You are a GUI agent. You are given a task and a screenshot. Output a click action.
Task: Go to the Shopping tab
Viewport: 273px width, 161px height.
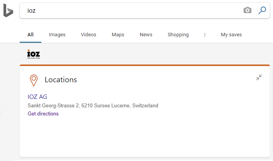(178, 35)
